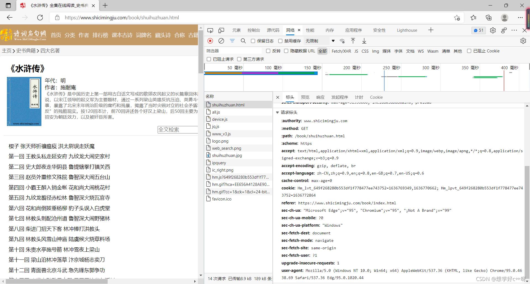Toggle 隐藏数据 URL checkbox
This screenshot has width=530, height=284.
(x=286, y=51)
